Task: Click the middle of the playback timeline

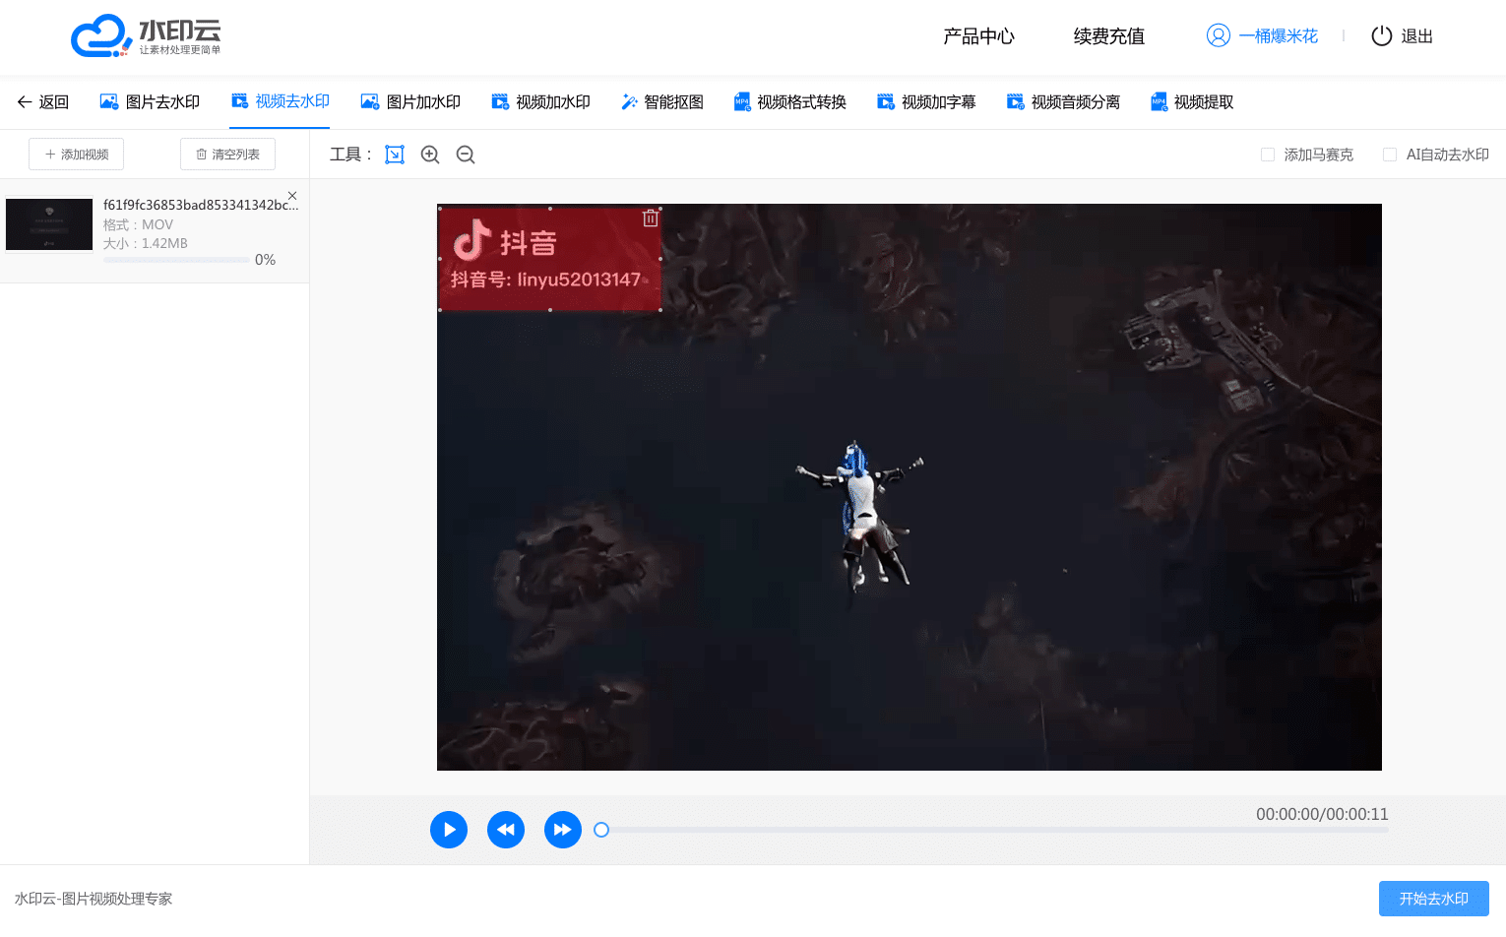Action: tap(994, 830)
